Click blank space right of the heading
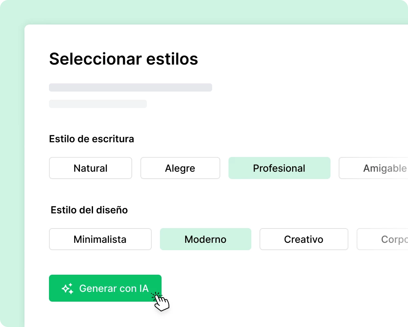 pos(306,59)
